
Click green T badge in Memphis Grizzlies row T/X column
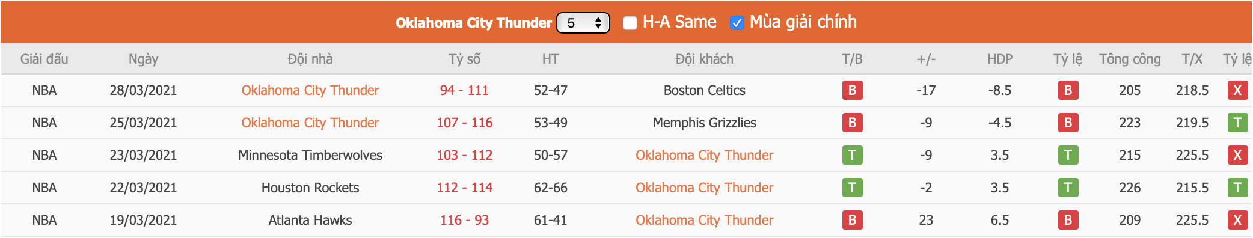[x=1237, y=123]
